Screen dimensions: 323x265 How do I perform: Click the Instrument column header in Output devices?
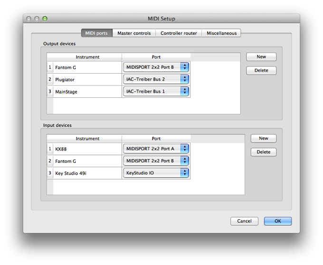[x=87, y=57]
